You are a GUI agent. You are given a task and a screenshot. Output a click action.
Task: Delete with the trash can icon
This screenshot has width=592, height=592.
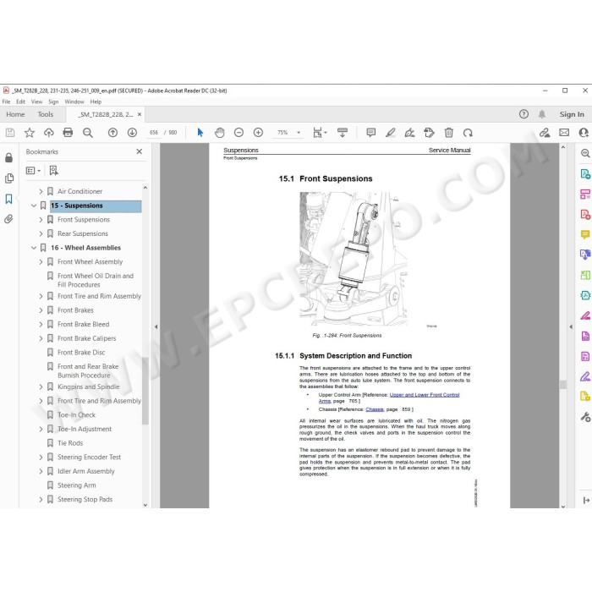448,133
